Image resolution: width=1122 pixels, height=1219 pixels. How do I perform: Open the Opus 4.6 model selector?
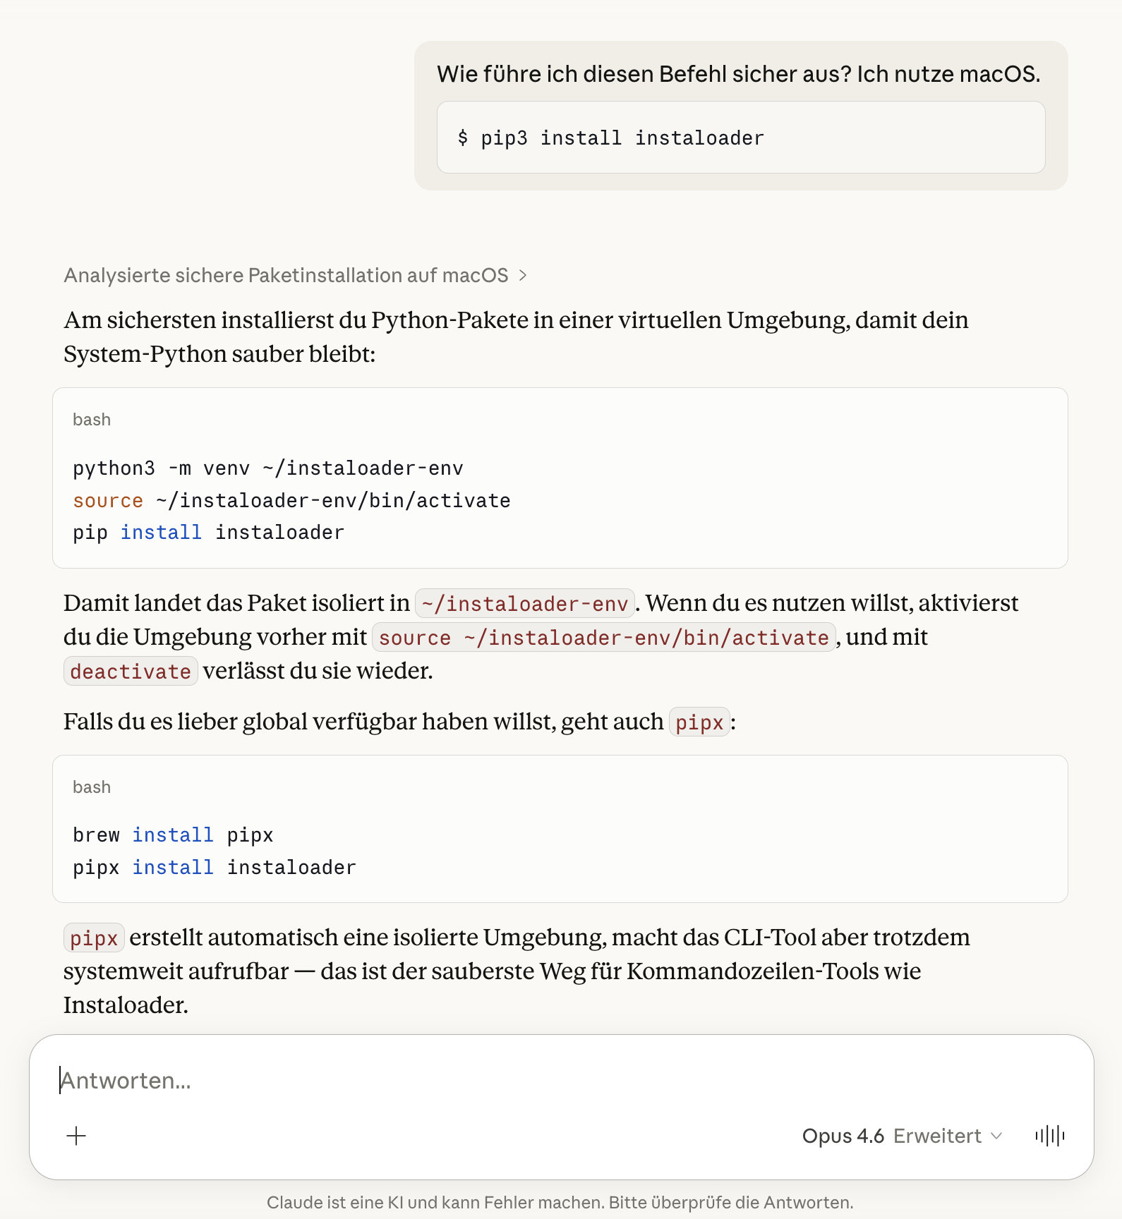pos(843,1136)
